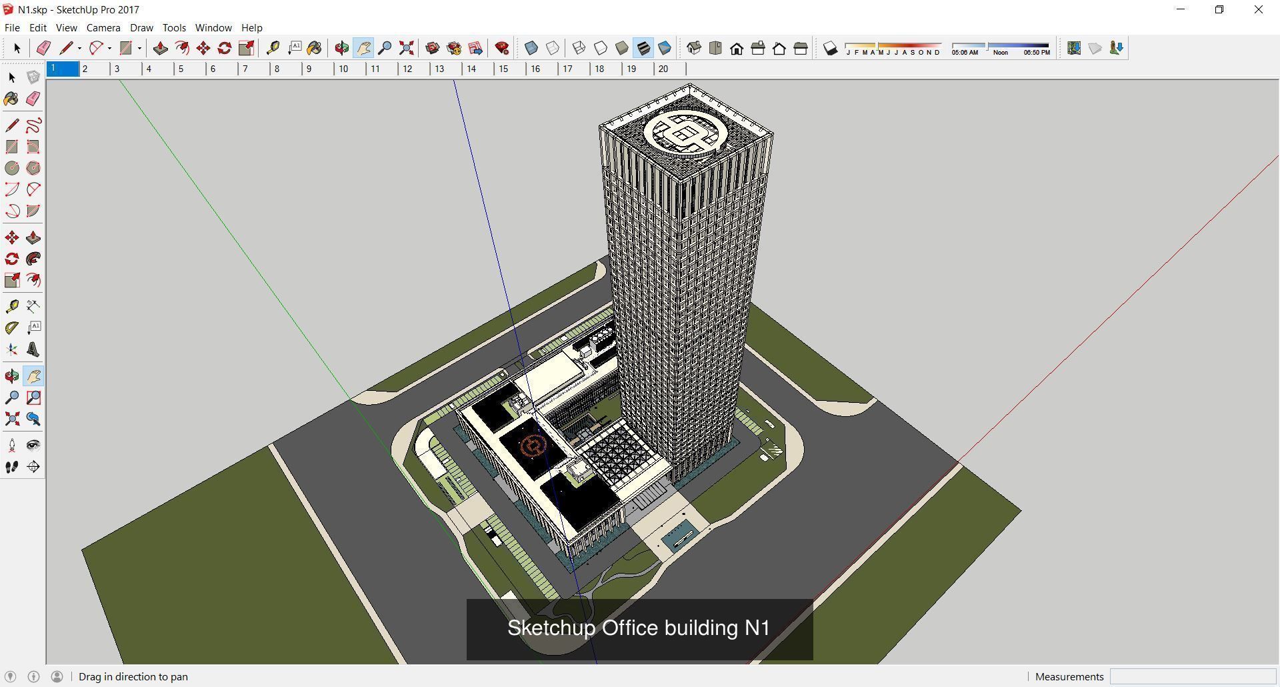
Task: Select the Protractor tool in side toolbar
Action: tap(12, 328)
